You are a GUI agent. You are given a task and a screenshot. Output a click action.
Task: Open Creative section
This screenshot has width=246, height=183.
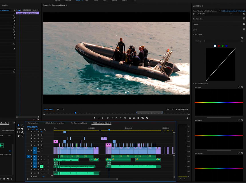pos(195,24)
